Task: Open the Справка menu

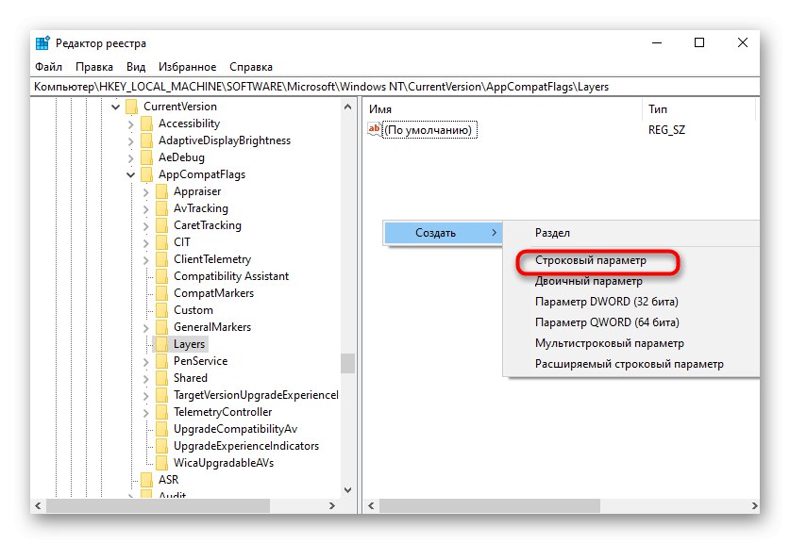Action: tap(251, 67)
